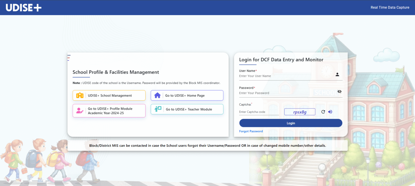
Task: Toggle password visibility
Action: [339, 91]
